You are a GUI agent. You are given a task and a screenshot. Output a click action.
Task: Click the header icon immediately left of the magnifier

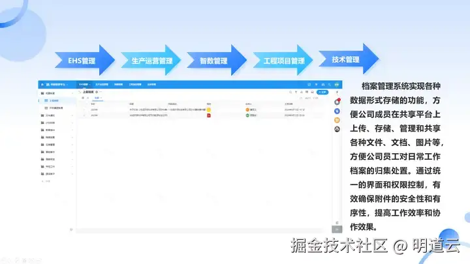pyautogui.click(x=323, y=85)
